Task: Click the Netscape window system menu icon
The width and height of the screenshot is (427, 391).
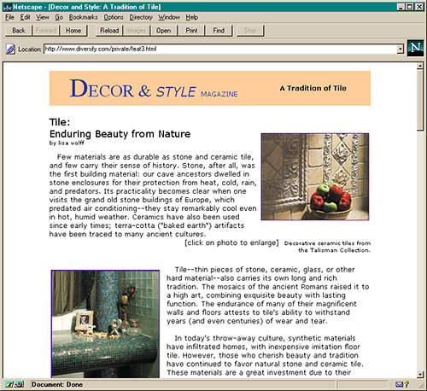Action: coord(7,7)
